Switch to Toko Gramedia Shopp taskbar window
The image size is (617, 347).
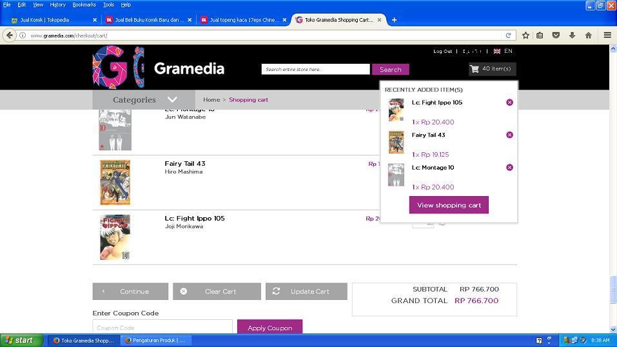coord(84,341)
